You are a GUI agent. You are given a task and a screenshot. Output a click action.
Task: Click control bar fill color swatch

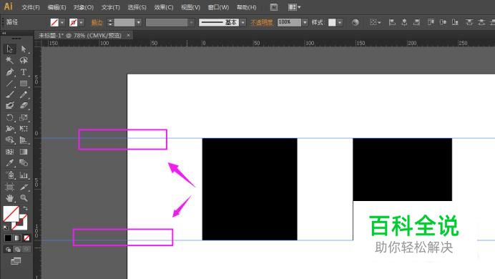54,22
